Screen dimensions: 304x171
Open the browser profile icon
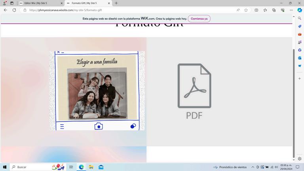tap(5, 3)
